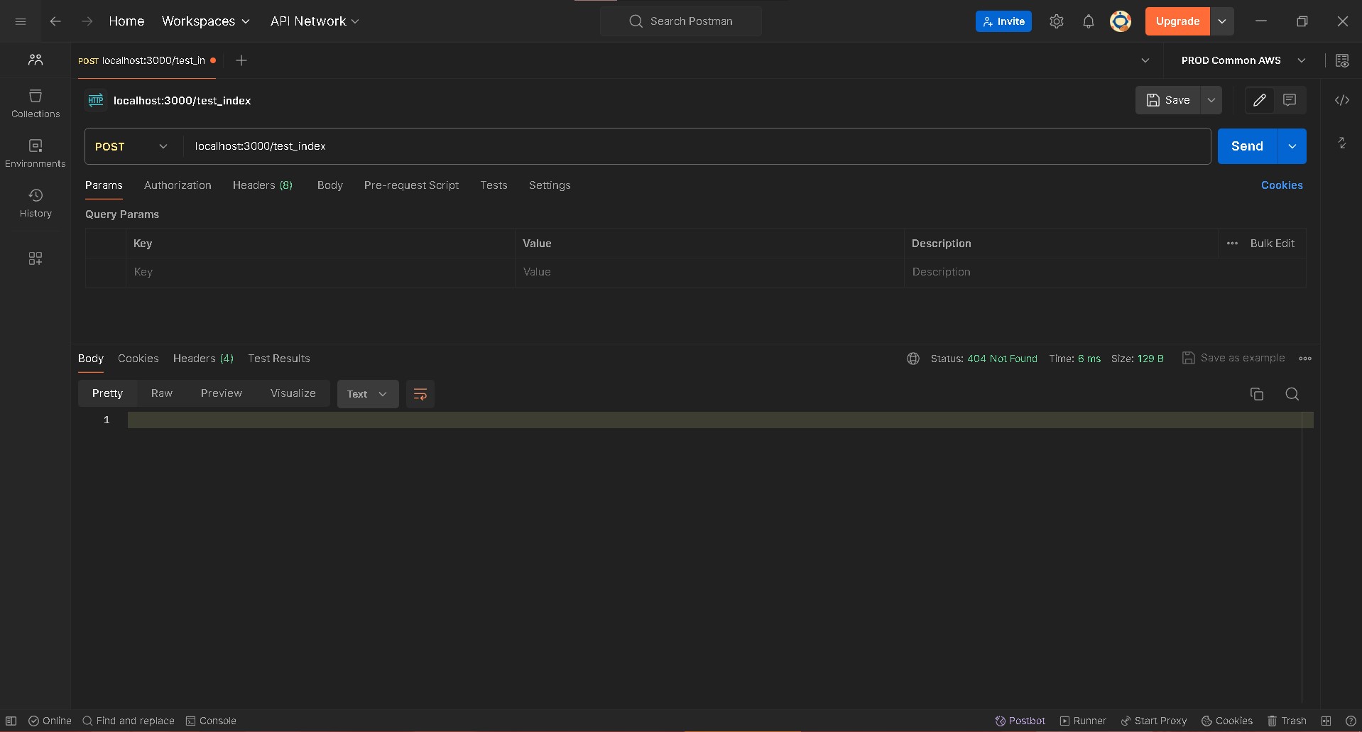The image size is (1362, 732).
Task: Click the Bulk Edit button
Action: pyautogui.click(x=1272, y=244)
